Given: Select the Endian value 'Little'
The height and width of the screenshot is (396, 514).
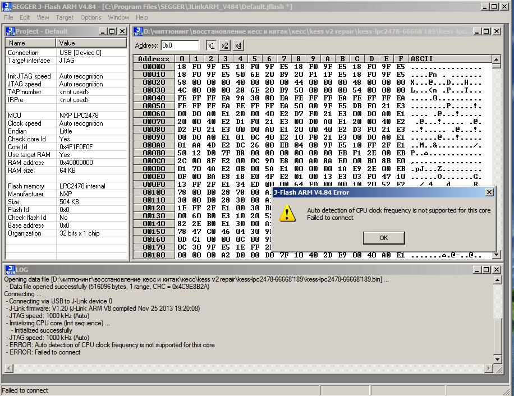Looking at the screenshot, I should pos(66,131).
